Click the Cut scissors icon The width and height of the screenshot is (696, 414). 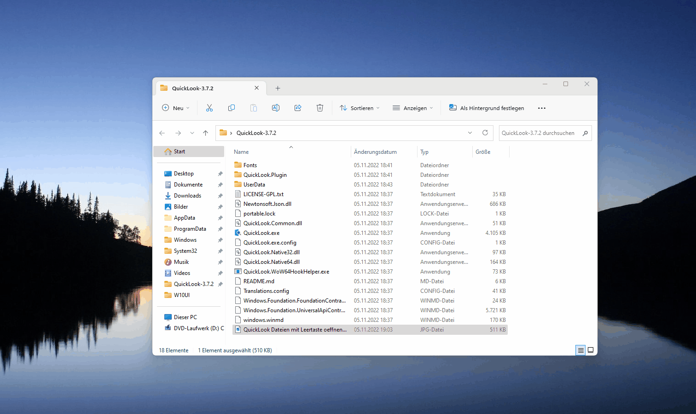[209, 108]
